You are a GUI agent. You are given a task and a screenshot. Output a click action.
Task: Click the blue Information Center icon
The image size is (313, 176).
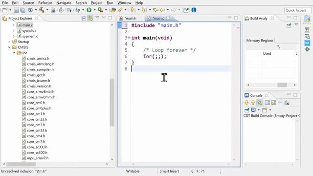[x=194, y=10]
